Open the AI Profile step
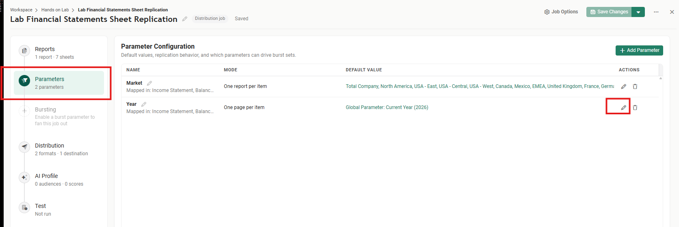Screen dimensions: 679x227 click(x=59, y=180)
